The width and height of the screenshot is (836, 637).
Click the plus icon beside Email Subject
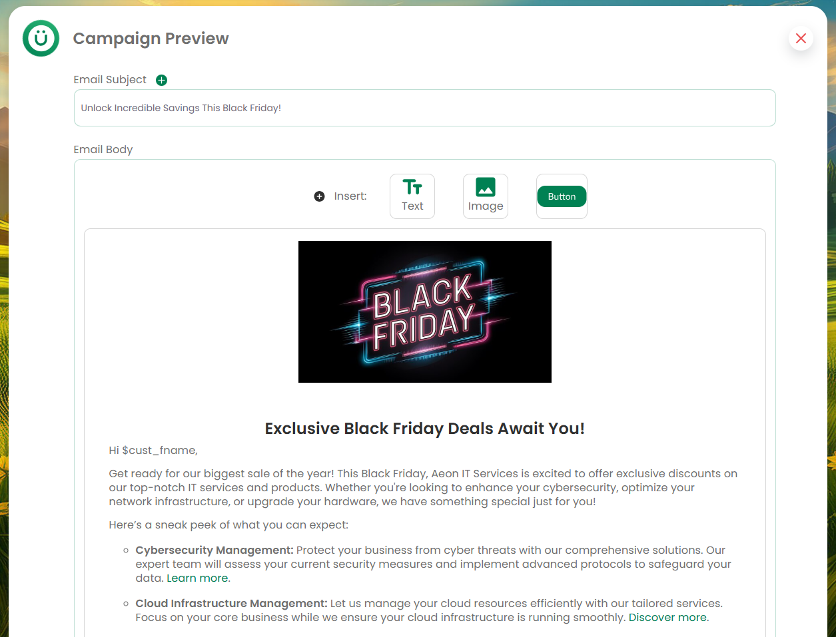click(161, 80)
